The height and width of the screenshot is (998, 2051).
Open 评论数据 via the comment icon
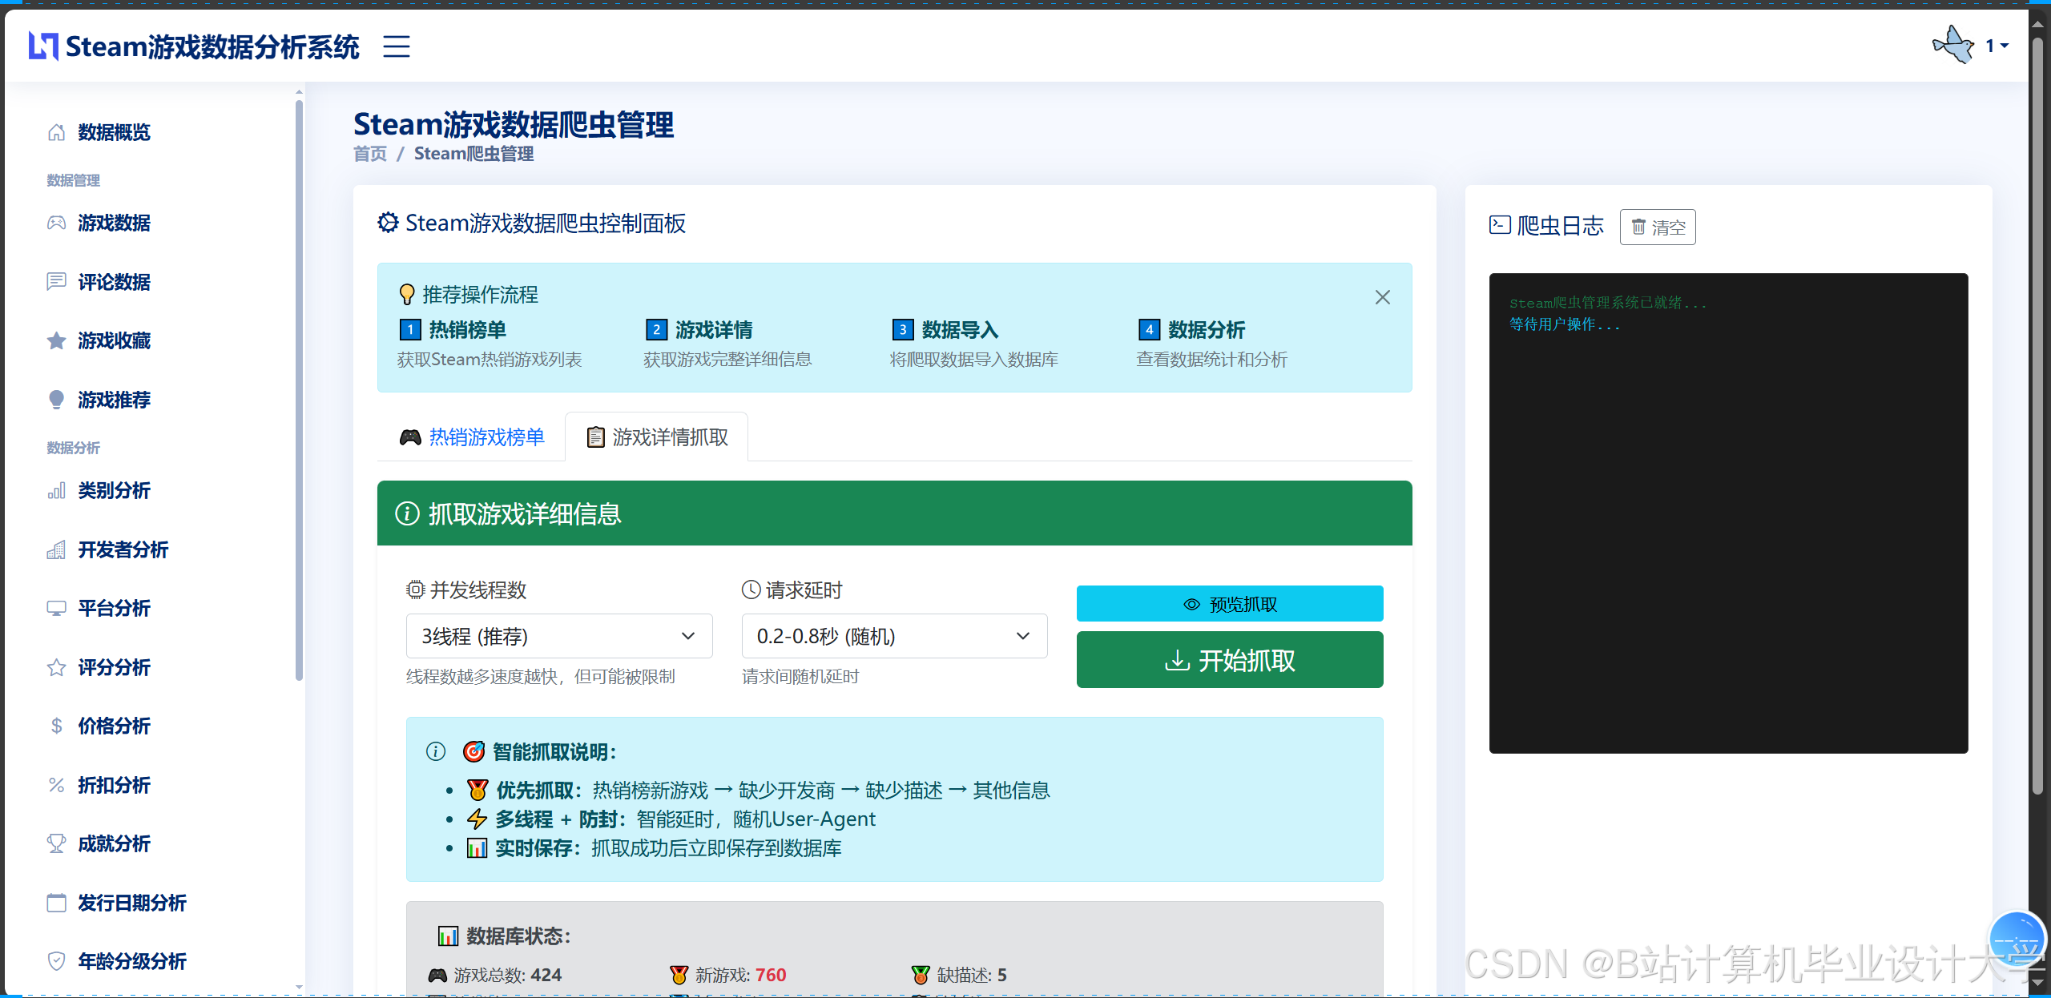(55, 282)
